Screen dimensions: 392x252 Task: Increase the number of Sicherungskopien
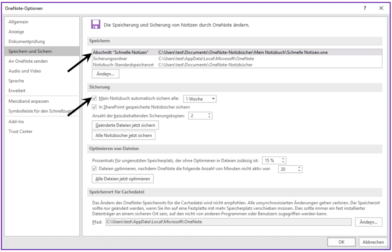[209, 114]
